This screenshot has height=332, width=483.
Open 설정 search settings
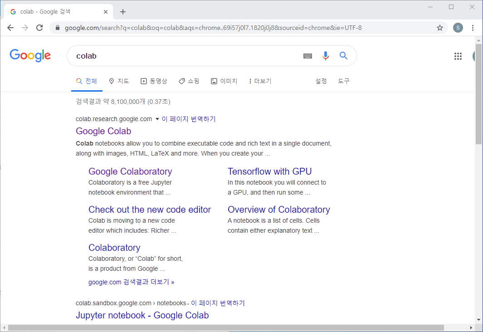[x=321, y=81]
